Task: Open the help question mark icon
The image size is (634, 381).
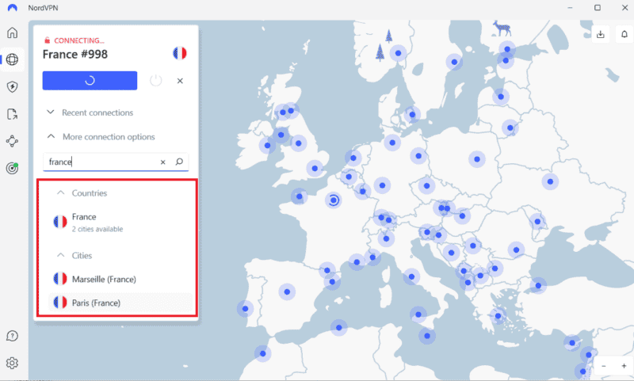Action: (x=12, y=336)
